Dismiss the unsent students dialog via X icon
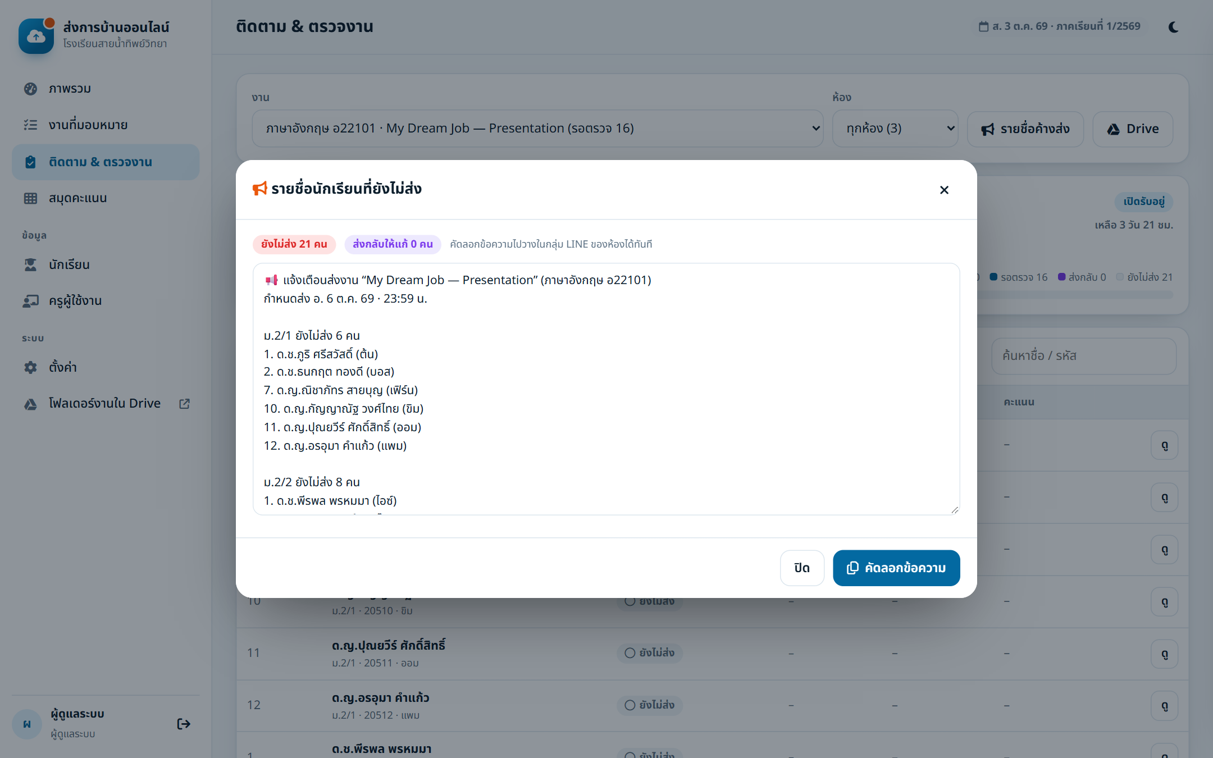 tap(944, 190)
